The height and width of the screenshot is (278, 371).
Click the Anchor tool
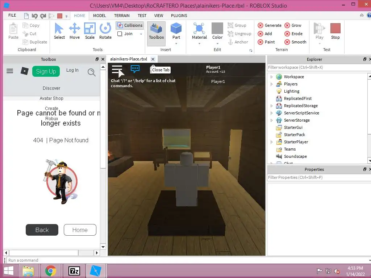coord(238,42)
